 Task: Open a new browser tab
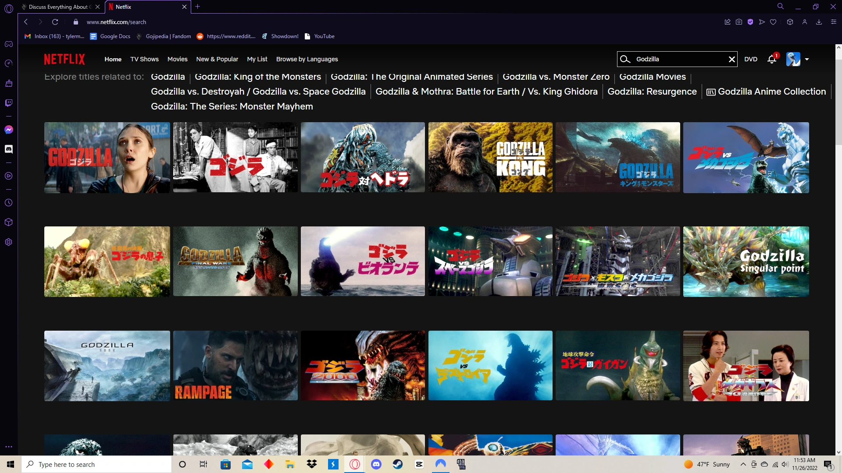pyautogui.click(x=198, y=7)
